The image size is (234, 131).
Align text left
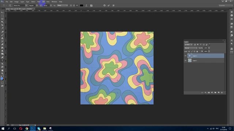click(x=71, y=5)
